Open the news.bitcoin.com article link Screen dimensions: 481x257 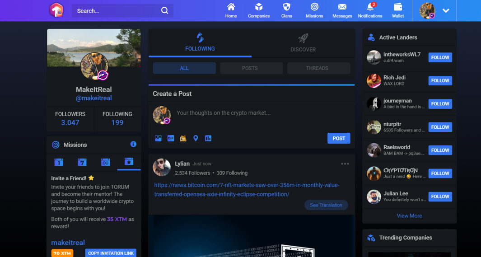247,190
